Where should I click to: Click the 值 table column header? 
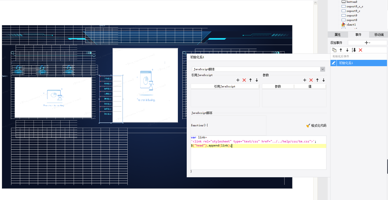310,86
